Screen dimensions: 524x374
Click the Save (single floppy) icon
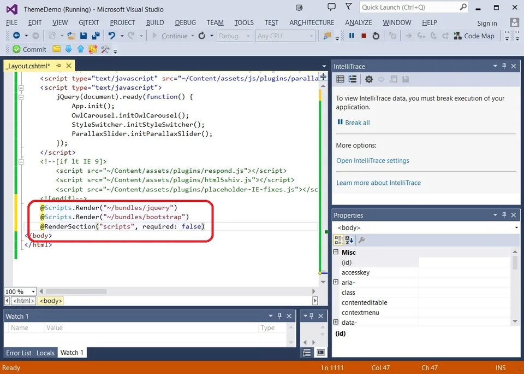84,36
